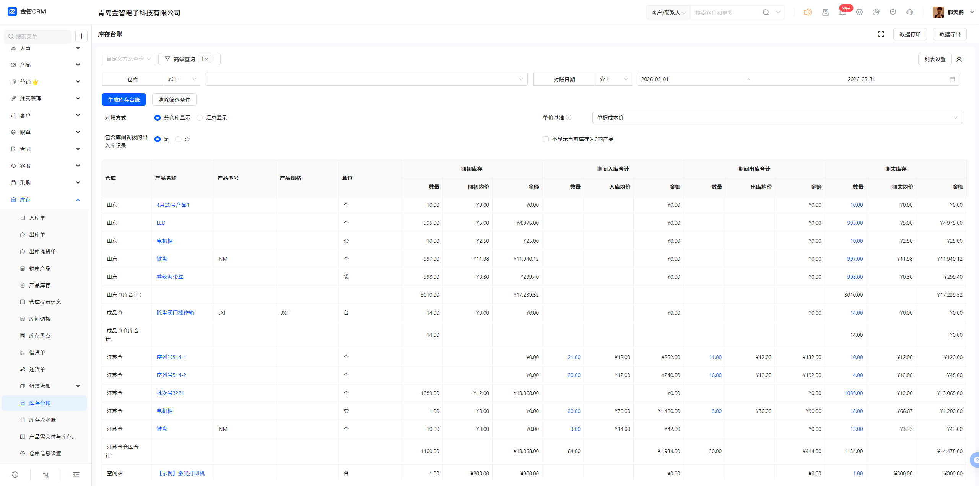
Task: Click the add menu plus icon
Action: [x=81, y=36]
